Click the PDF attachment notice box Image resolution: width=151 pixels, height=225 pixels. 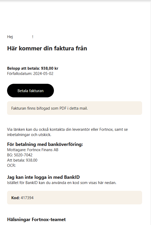click(x=75, y=108)
